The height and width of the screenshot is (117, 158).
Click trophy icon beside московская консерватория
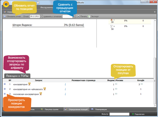pyautogui.click(x=41, y=94)
